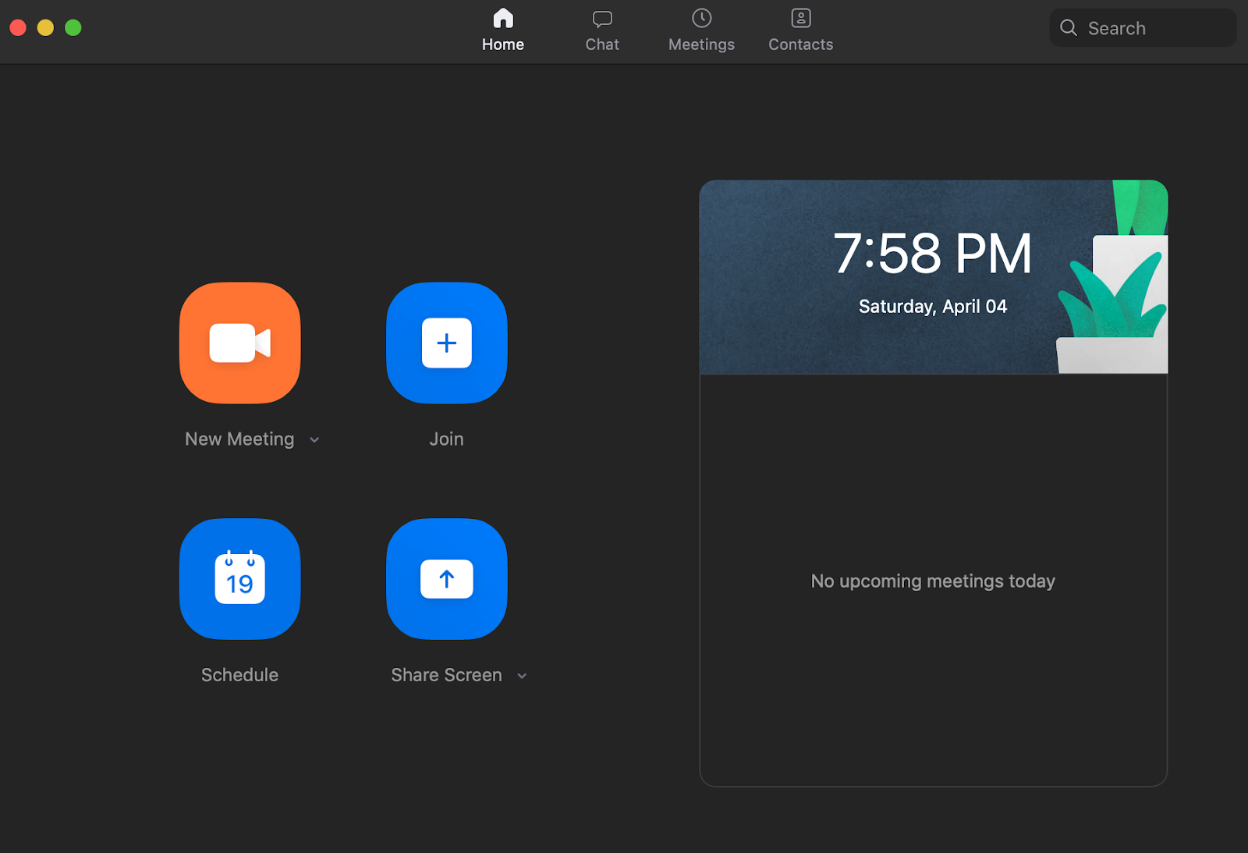Viewport: 1248px width, 853px height.
Task: Click the green full-screen window button
Action: pyautogui.click(x=73, y=28)
